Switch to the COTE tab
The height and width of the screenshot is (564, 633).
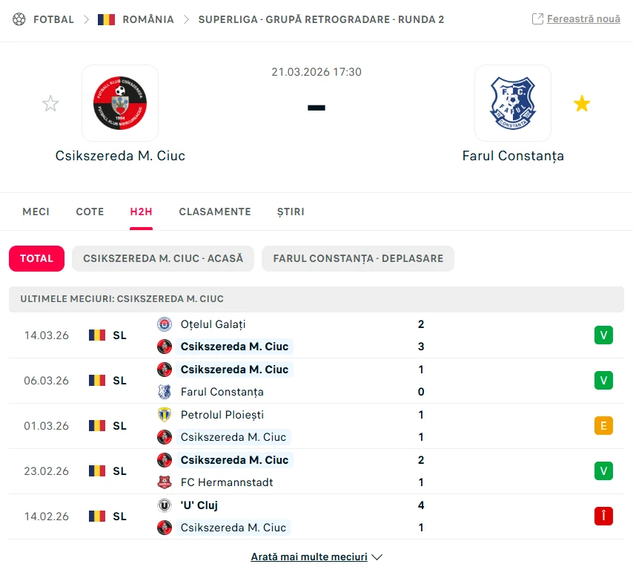point(90,211)
